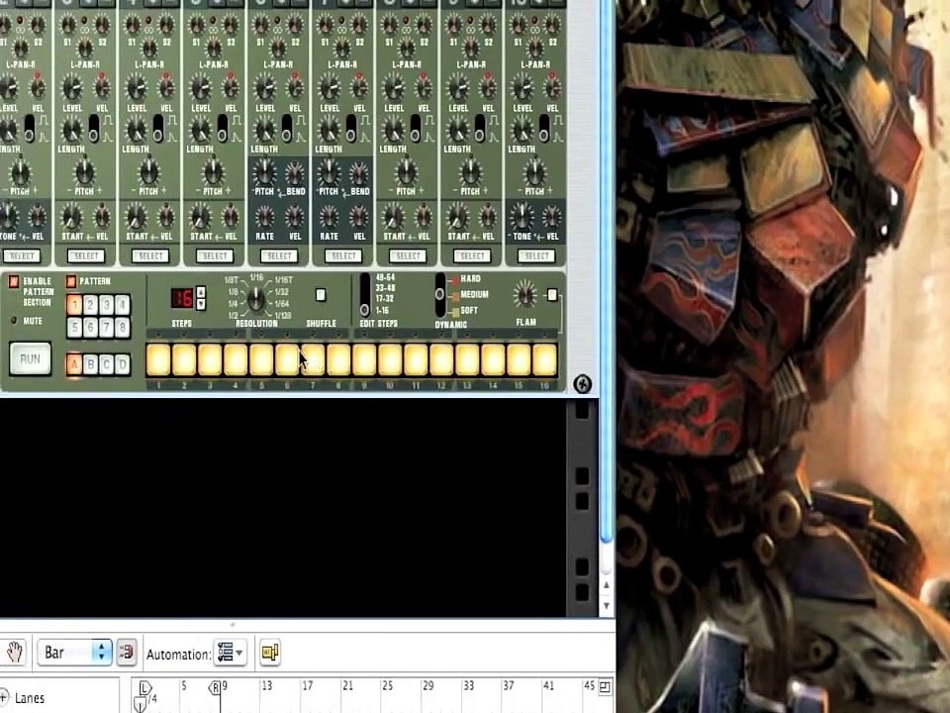Click the maximize sequencer icon beside ruler 45
This screenshot has width=950, height=713.
605,687
